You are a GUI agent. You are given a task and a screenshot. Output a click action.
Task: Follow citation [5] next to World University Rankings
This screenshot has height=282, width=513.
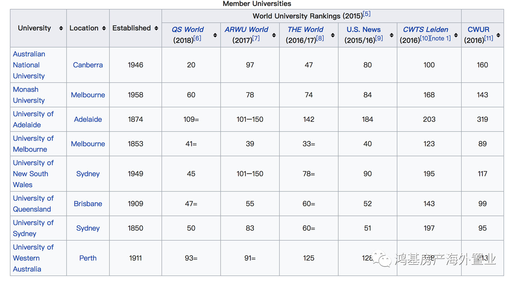click(366, 14)
